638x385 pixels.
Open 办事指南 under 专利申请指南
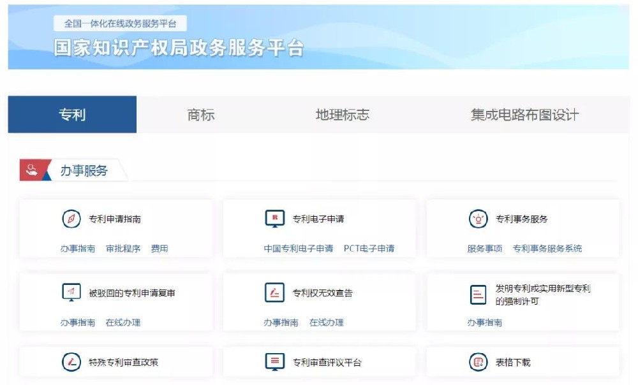coord(78,249)
